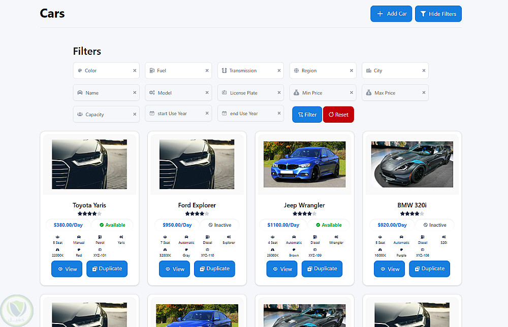The image size is (508, 327).
Task: Open the Color filter dropdown
Action: 106,70
